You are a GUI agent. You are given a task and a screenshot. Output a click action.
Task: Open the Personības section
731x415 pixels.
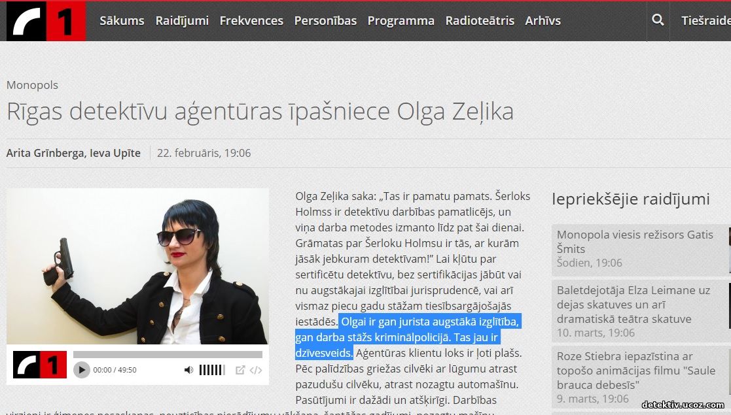click(x=325, y=21)
